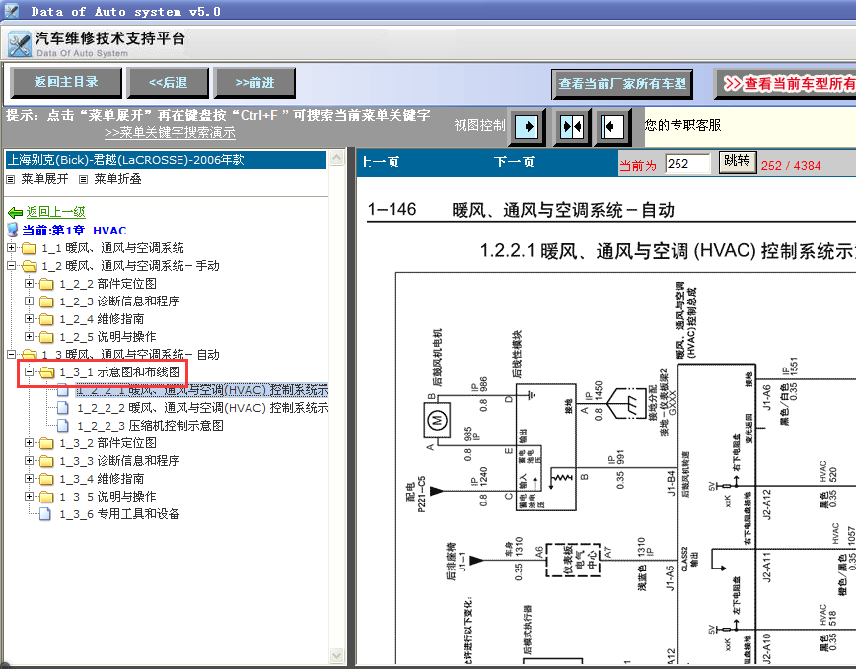Go to 上一页 previous page
The image size is (856, 669).
click(380, 162)
